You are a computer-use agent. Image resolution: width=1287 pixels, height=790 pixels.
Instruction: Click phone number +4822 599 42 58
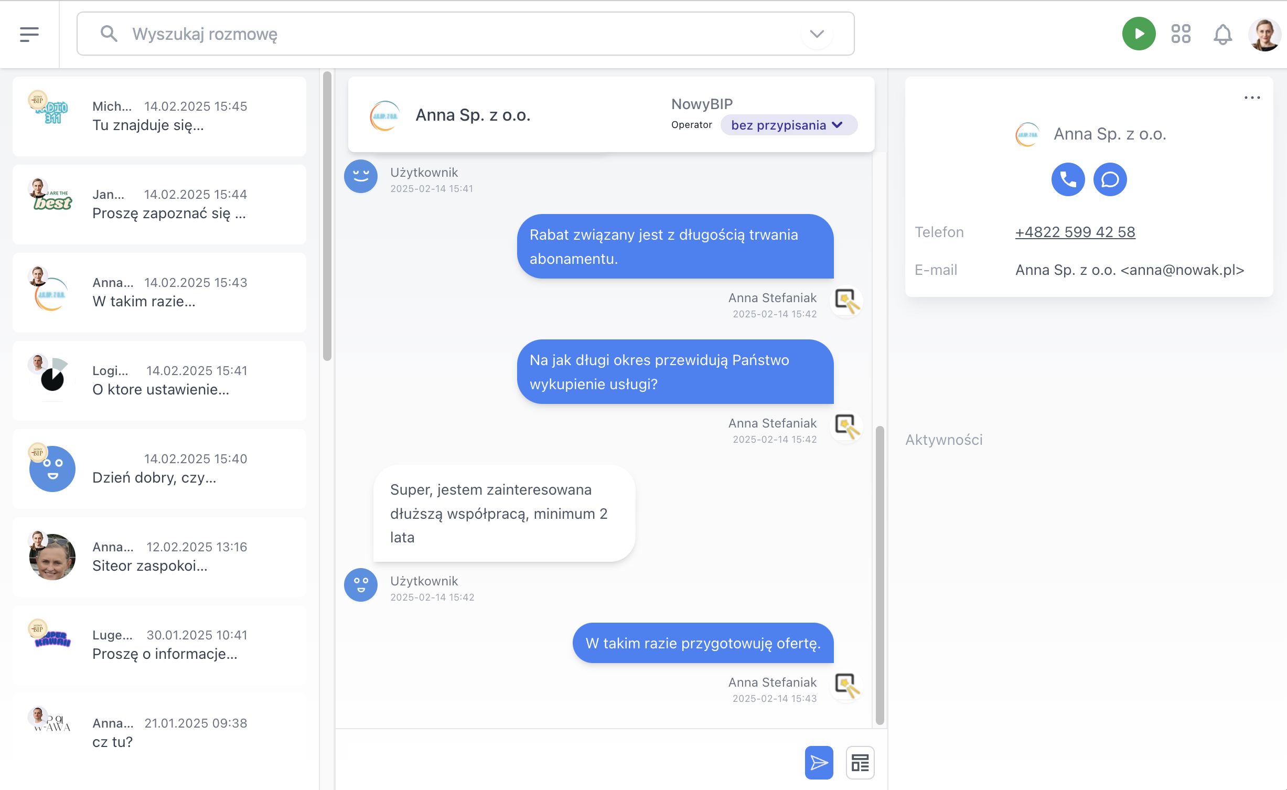click(1075, 232)
